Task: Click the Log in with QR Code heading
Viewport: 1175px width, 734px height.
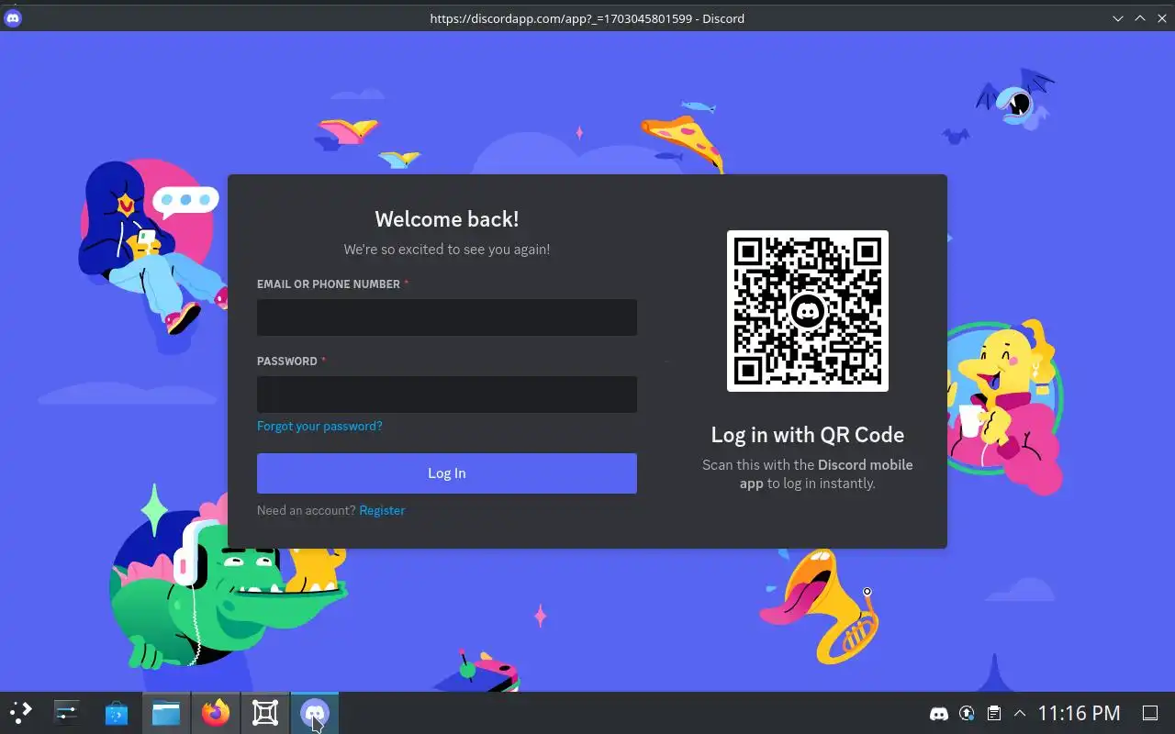Action: coord(808,435)
